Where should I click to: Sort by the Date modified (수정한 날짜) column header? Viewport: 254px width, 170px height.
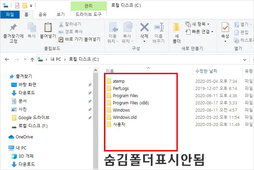[206, 71]
